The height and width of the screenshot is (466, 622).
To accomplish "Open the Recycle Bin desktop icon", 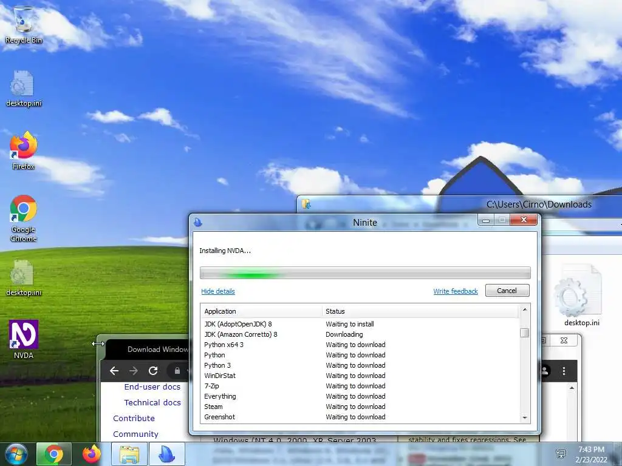I will (x=24, y=24).
